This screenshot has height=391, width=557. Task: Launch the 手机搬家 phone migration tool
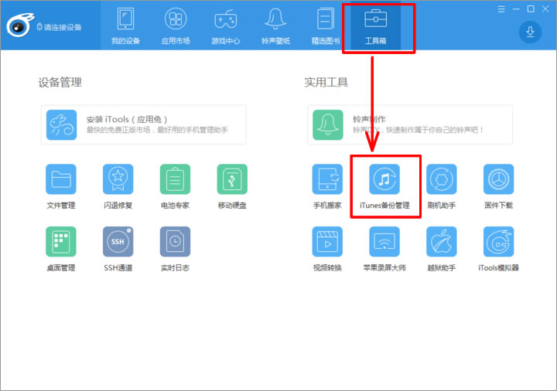point(327,179)
